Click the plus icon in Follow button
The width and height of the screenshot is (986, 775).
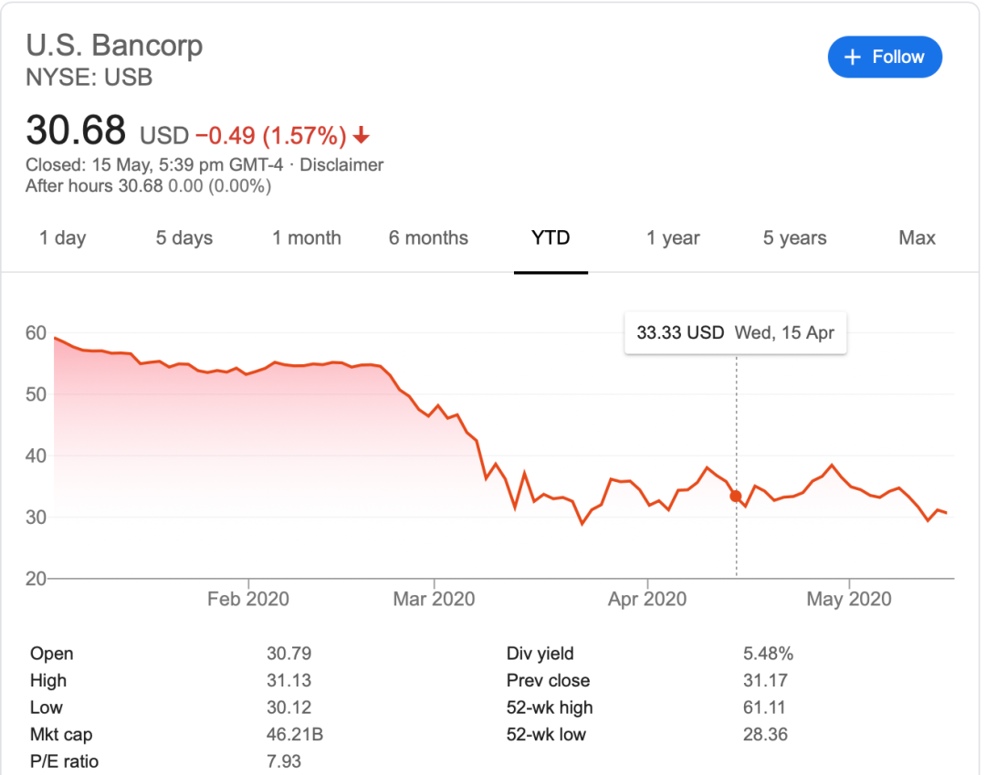coord(853,58)
